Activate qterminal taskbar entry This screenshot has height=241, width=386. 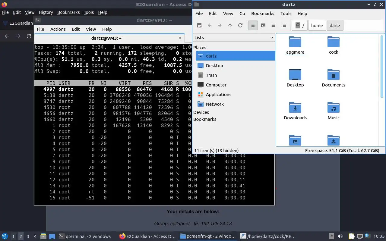(85, 236)
